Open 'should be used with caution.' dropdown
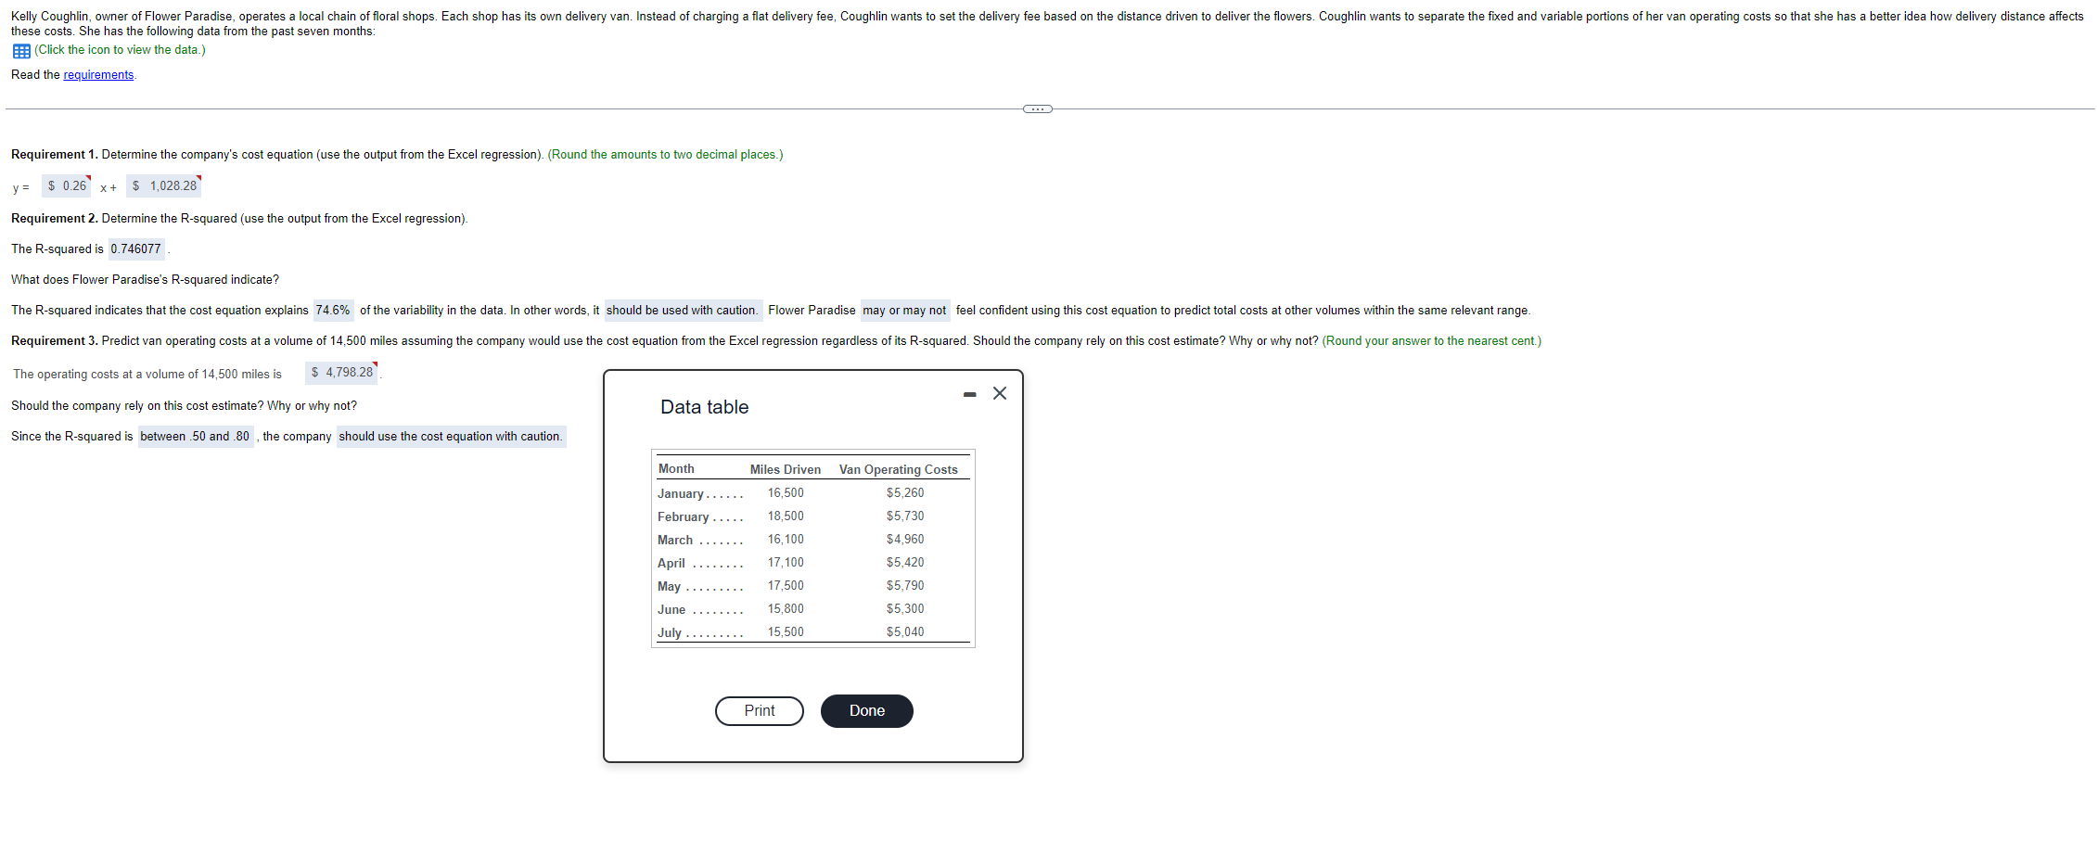 683,311
